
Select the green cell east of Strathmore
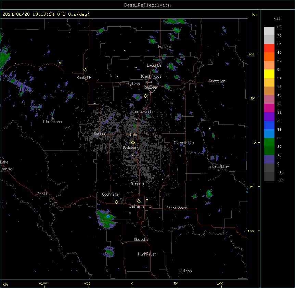click(x=209, y=194)
